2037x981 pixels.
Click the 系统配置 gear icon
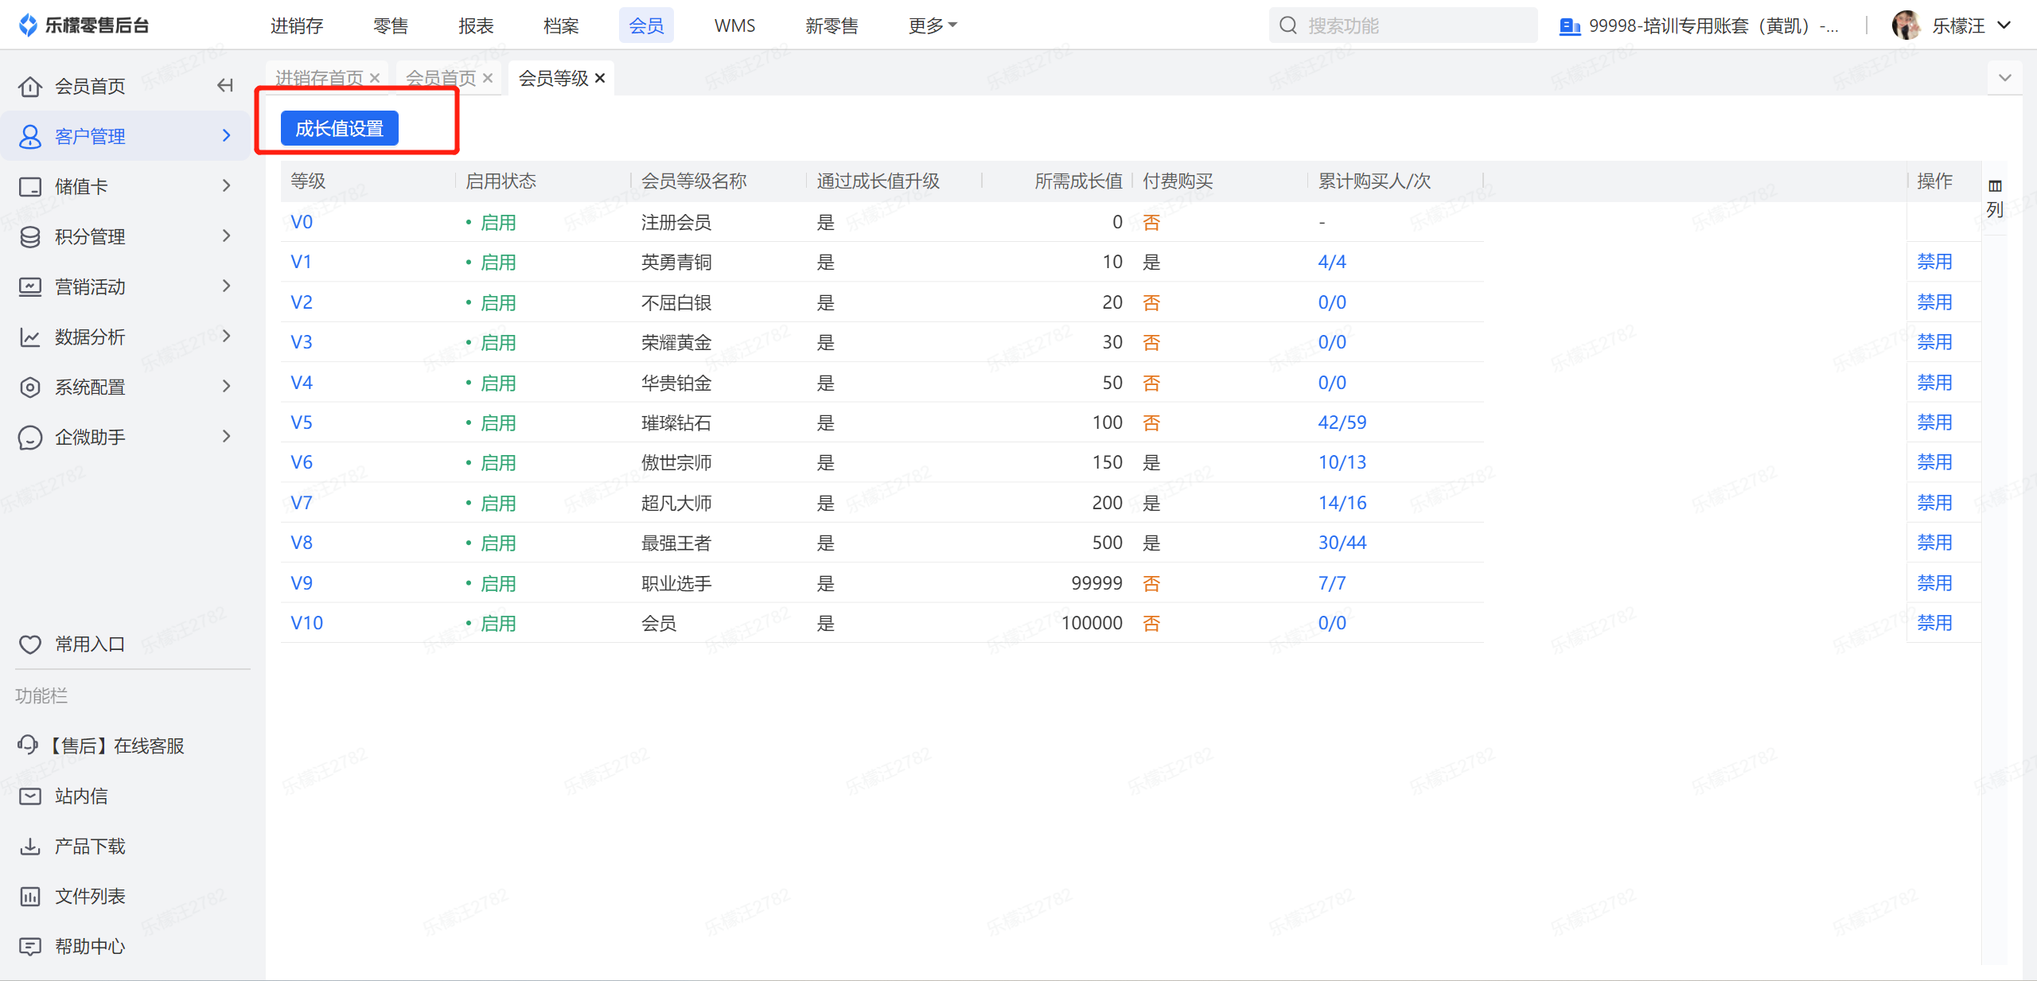click(x=30, y=387)
